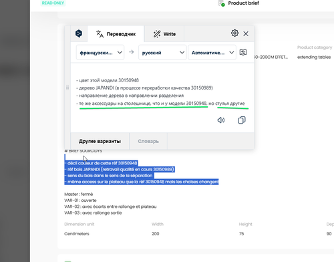Switch to the Переводчик tab
Screen dimensions: 334x262
(x=116, y=34)
